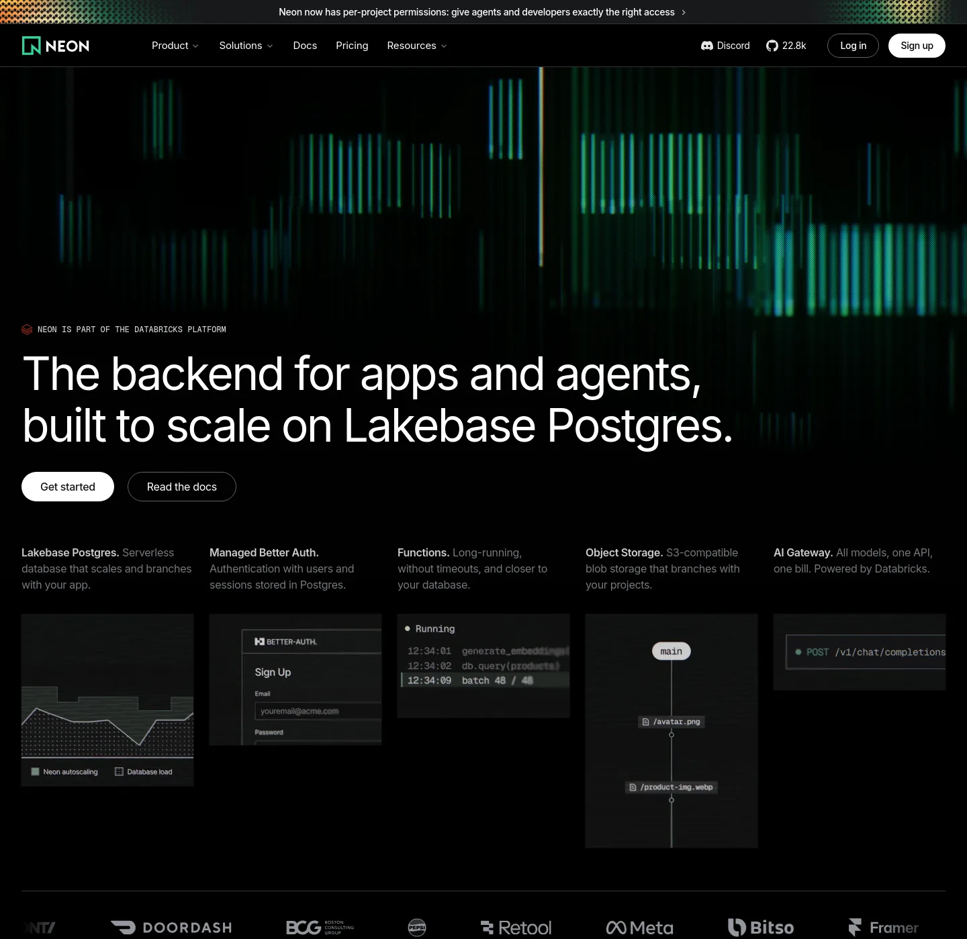Click Read the docs button
Image resolution: width=967 pixels, height=939 pixels.
(182, 487)
